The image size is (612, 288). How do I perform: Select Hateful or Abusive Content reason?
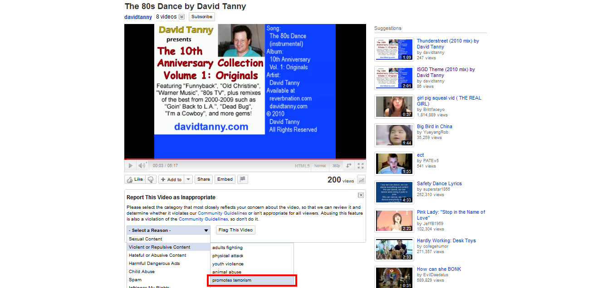pyautogui.click(x=168, y=255)
